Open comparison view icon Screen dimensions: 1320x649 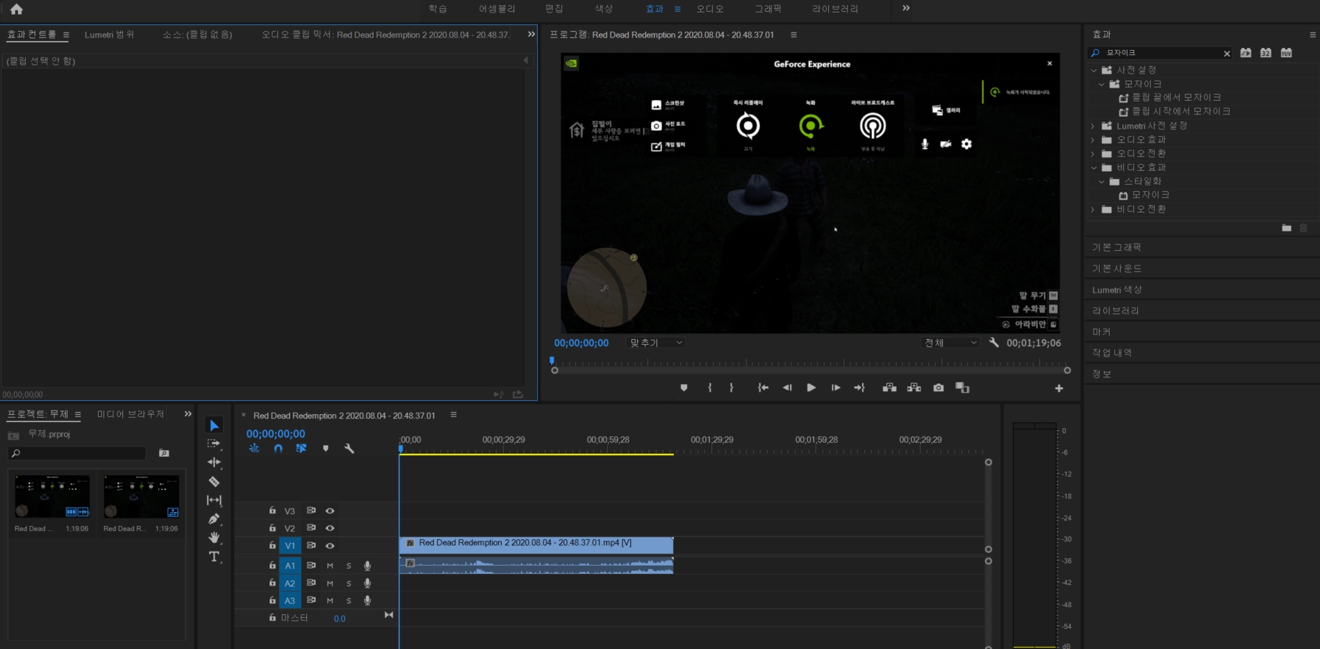click(962, 388)
